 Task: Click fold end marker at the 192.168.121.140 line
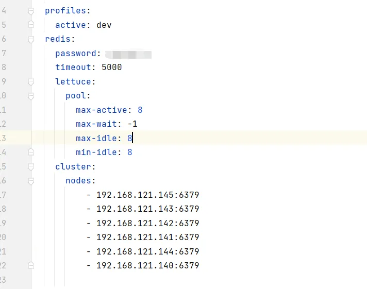31,265
